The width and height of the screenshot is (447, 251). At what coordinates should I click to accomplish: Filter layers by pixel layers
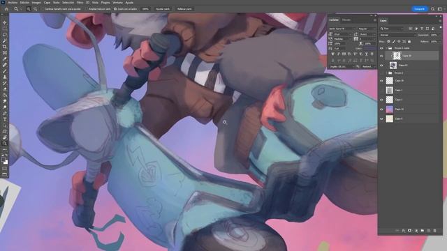coord(410,29)
